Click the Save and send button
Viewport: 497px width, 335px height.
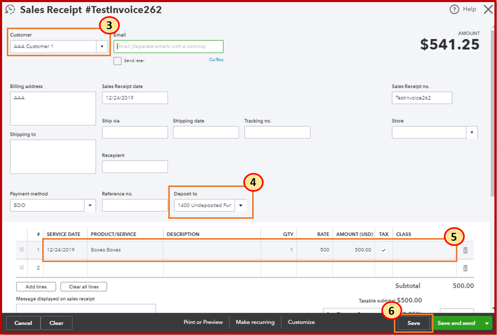(456, 323)
